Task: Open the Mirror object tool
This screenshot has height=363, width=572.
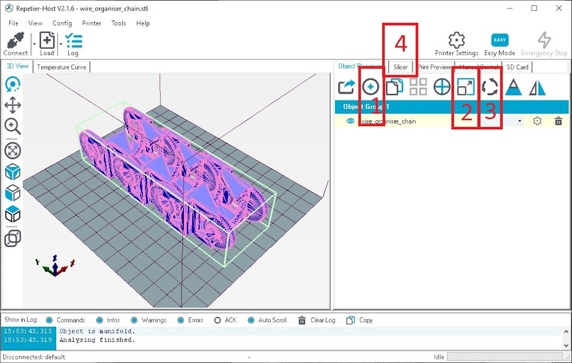Action: point(538,87)
